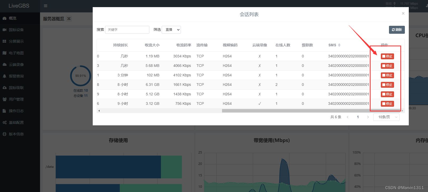428x192 pixels.
Task: Stop the session with 102 MB received
Action: [387, 75]
